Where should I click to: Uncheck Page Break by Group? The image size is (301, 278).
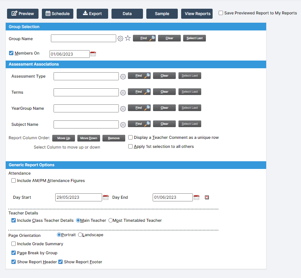coord(13,253)
